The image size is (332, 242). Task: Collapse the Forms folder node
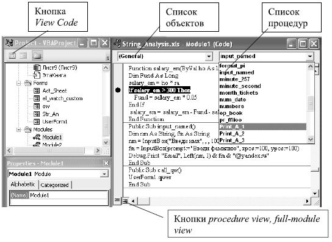point(19,83)
